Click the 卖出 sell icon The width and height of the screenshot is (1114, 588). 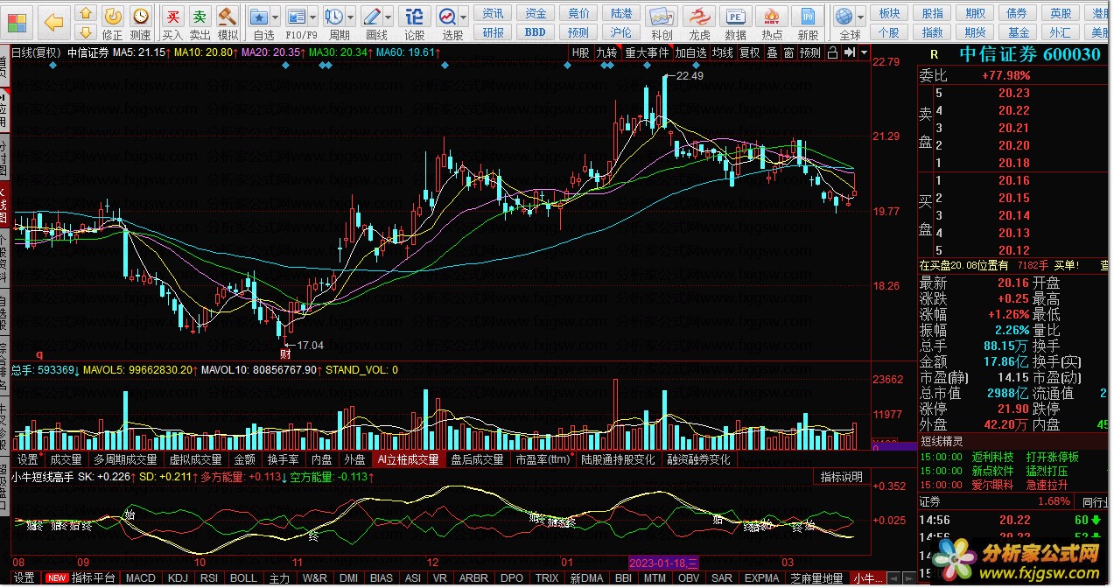click(200, 23)
